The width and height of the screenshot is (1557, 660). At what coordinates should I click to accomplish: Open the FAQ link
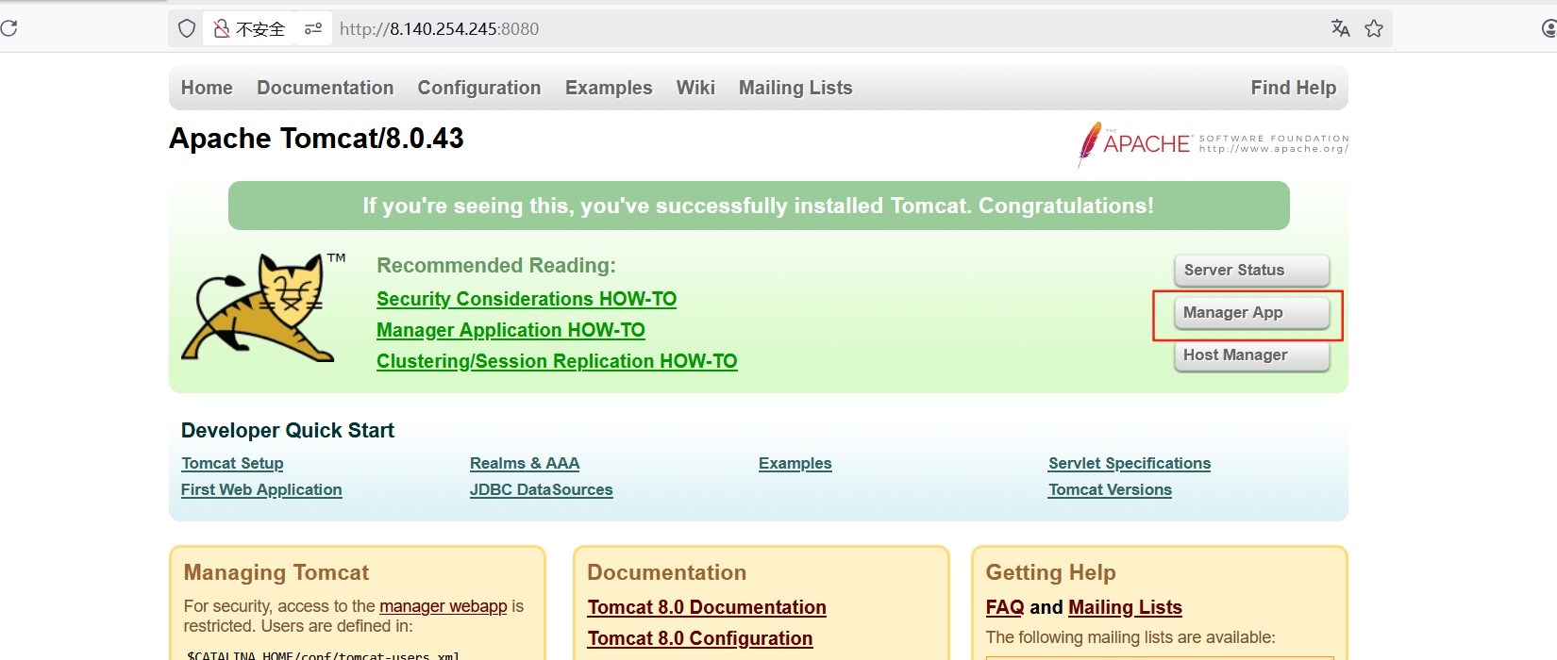[x=1005, y=607]
